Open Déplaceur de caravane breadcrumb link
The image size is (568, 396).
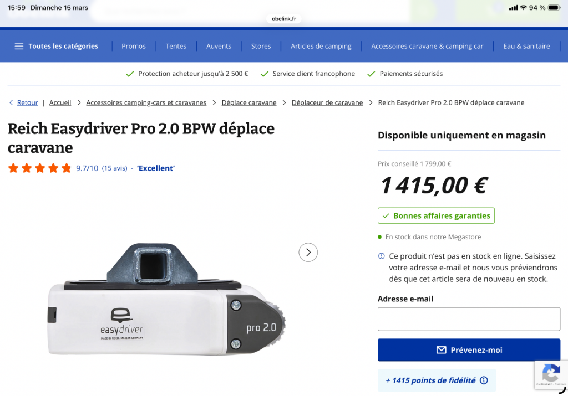pos(327,102)
